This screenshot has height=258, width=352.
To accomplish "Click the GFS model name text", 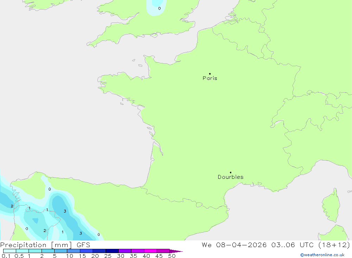I will pos(83,245).
